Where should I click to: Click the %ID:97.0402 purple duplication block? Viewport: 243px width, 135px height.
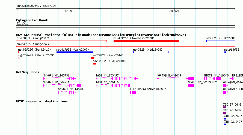tap(225, 107)
